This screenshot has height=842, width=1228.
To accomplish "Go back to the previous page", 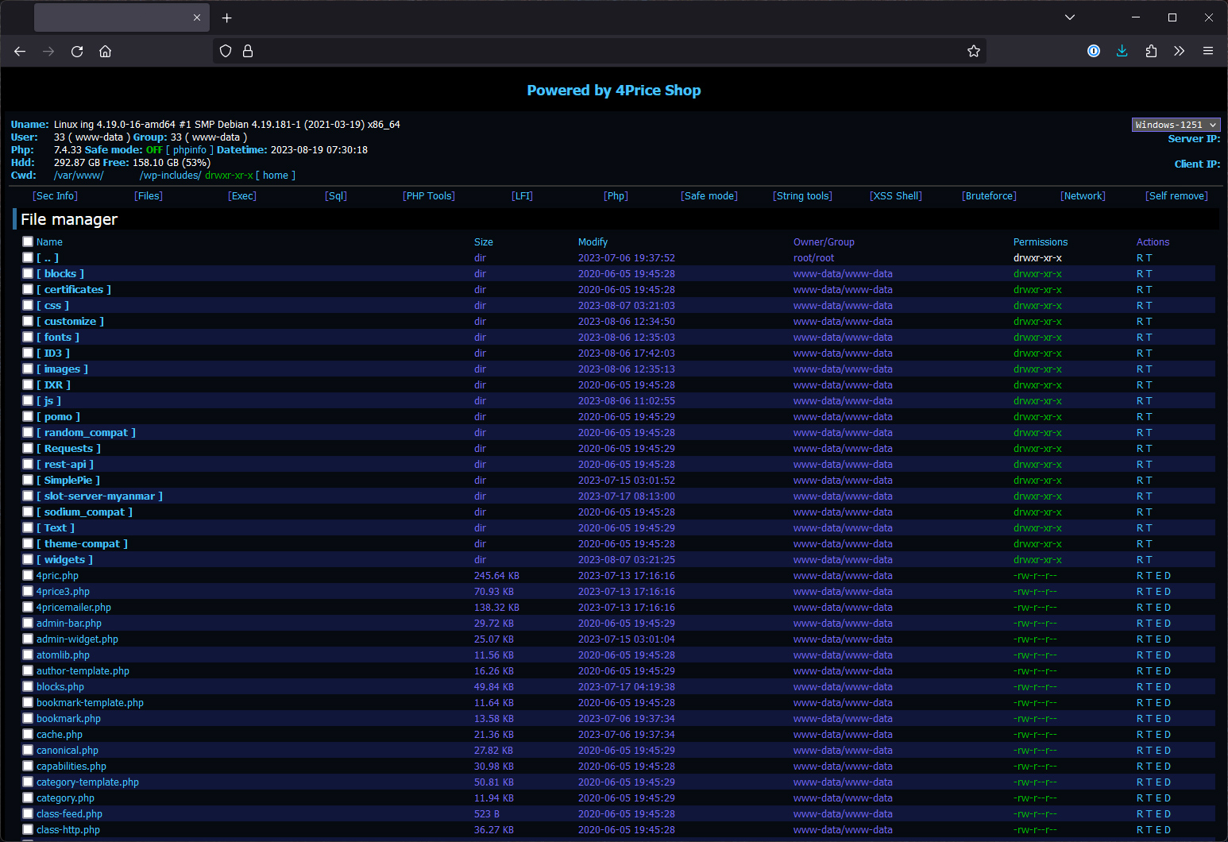I will 20,51.
